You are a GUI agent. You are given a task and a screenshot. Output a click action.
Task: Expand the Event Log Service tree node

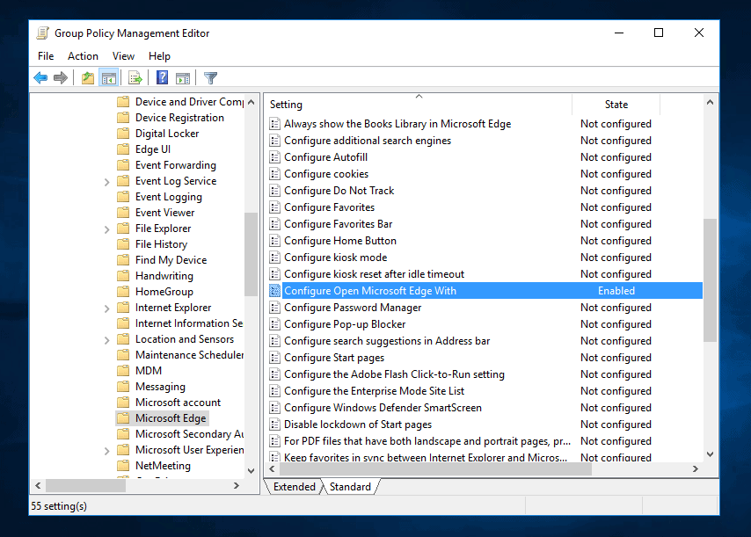click(x=106, y=181)
